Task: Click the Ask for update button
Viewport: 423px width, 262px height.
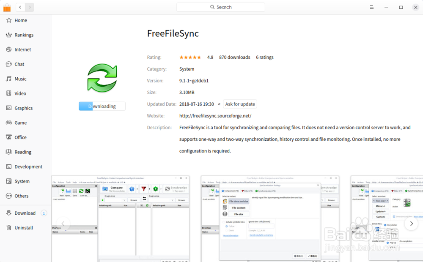Action: (x=240, y=104)
